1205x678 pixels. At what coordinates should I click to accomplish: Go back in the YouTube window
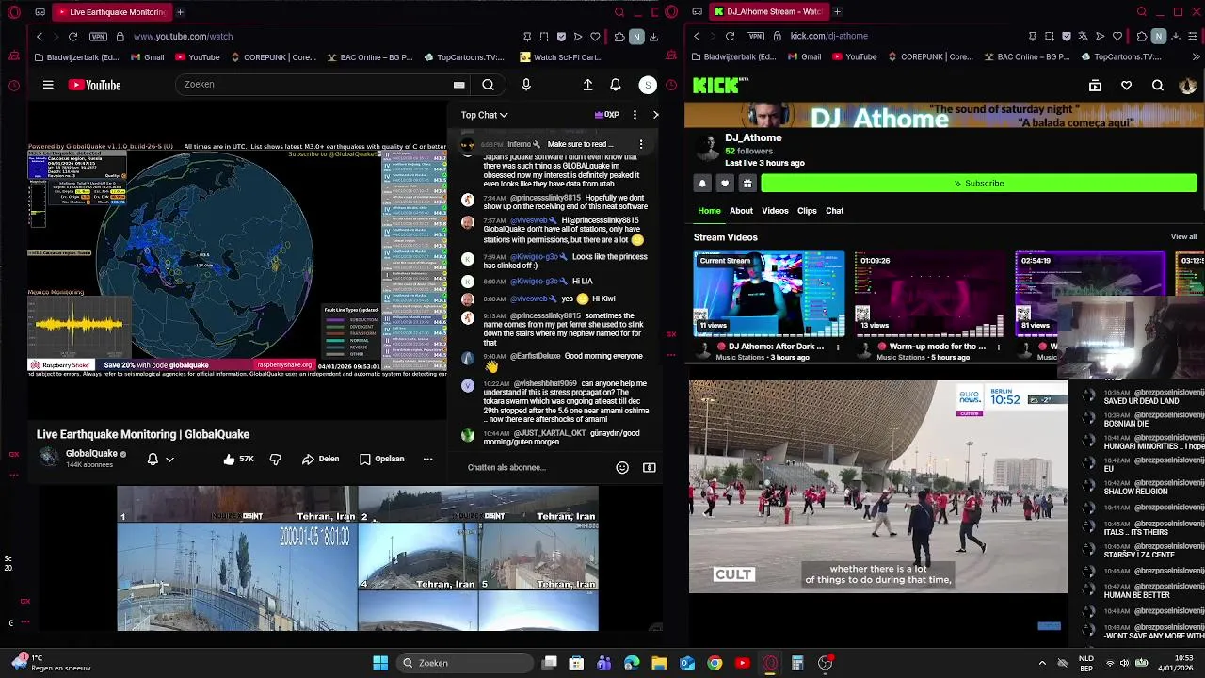[40, 36]
